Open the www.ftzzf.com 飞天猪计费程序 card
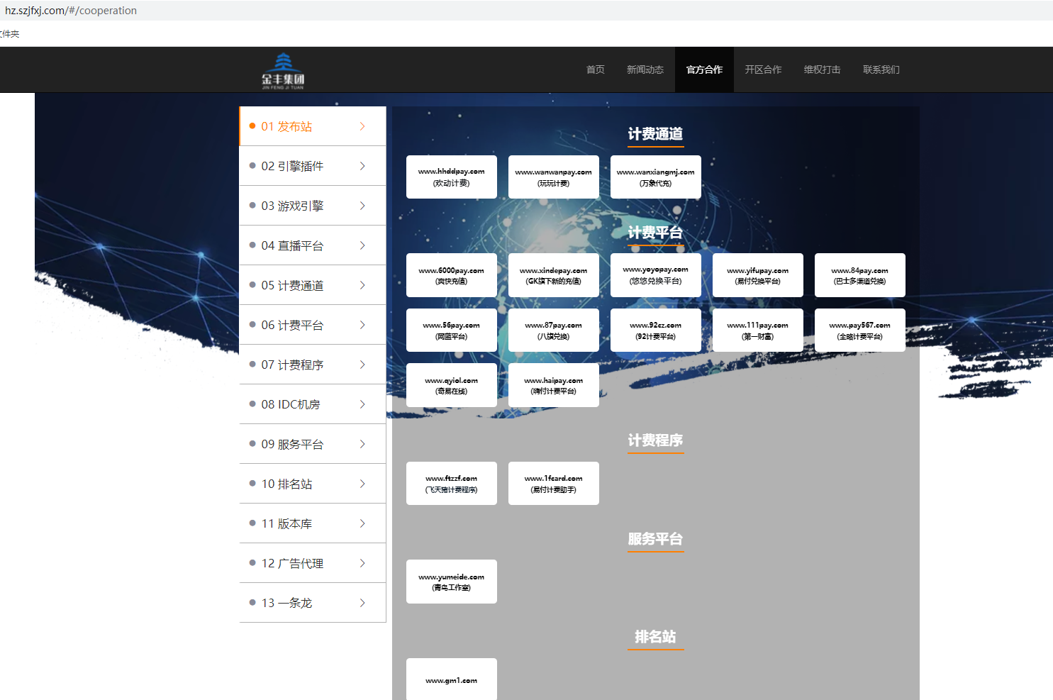The width and height of the screenshot is (1053, 700). click(452, 483)
